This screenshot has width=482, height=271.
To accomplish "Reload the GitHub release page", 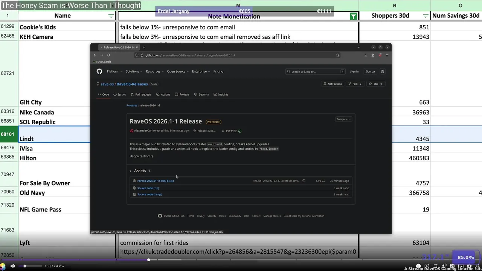I will coord(108,55).
